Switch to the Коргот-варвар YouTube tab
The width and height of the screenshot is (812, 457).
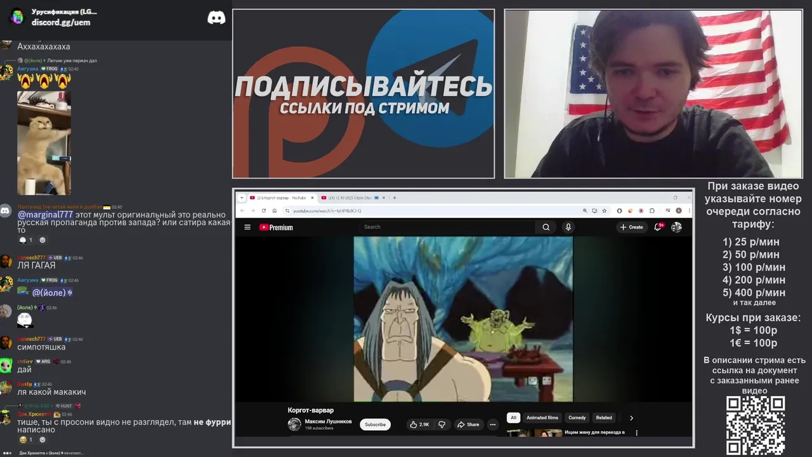coord(280,197)
